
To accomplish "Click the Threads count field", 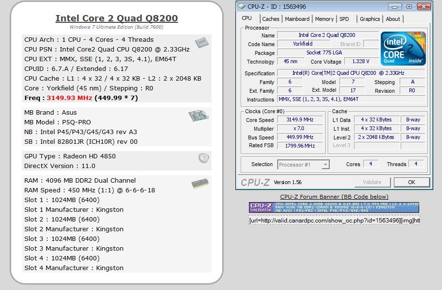I will pos(416,164).
